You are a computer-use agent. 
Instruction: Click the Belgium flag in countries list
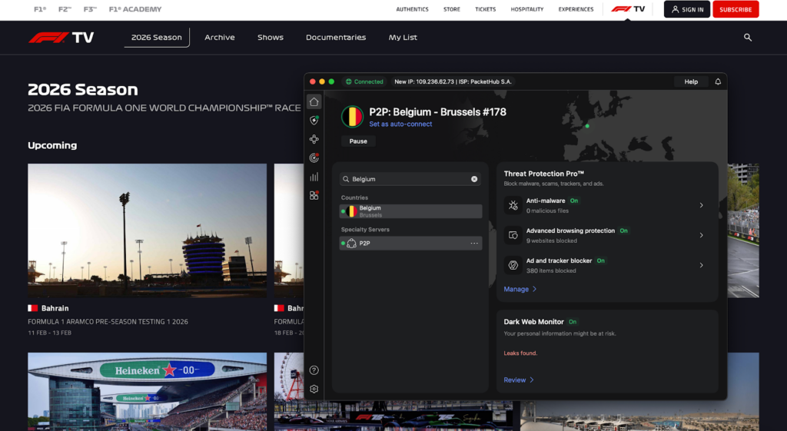click(x=352, y=211)
